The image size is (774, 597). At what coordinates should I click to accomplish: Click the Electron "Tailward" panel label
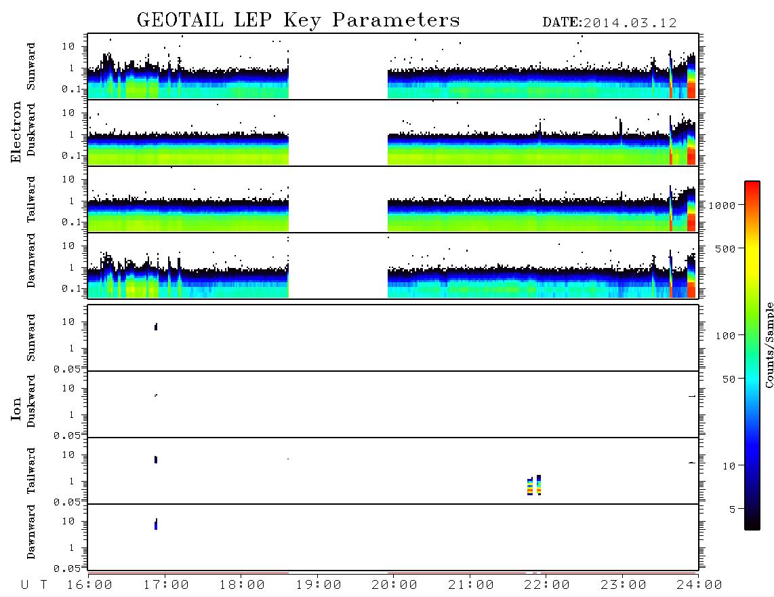[x=31, y=199]
